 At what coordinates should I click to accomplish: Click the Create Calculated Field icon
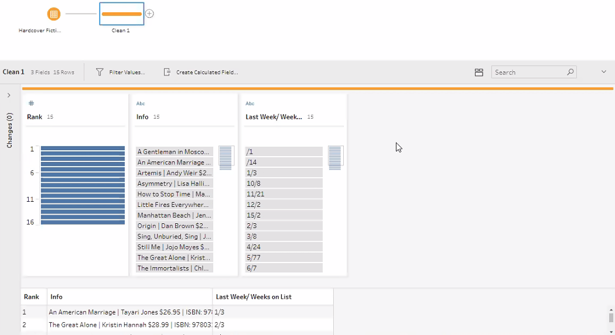[x=167, y=72]
